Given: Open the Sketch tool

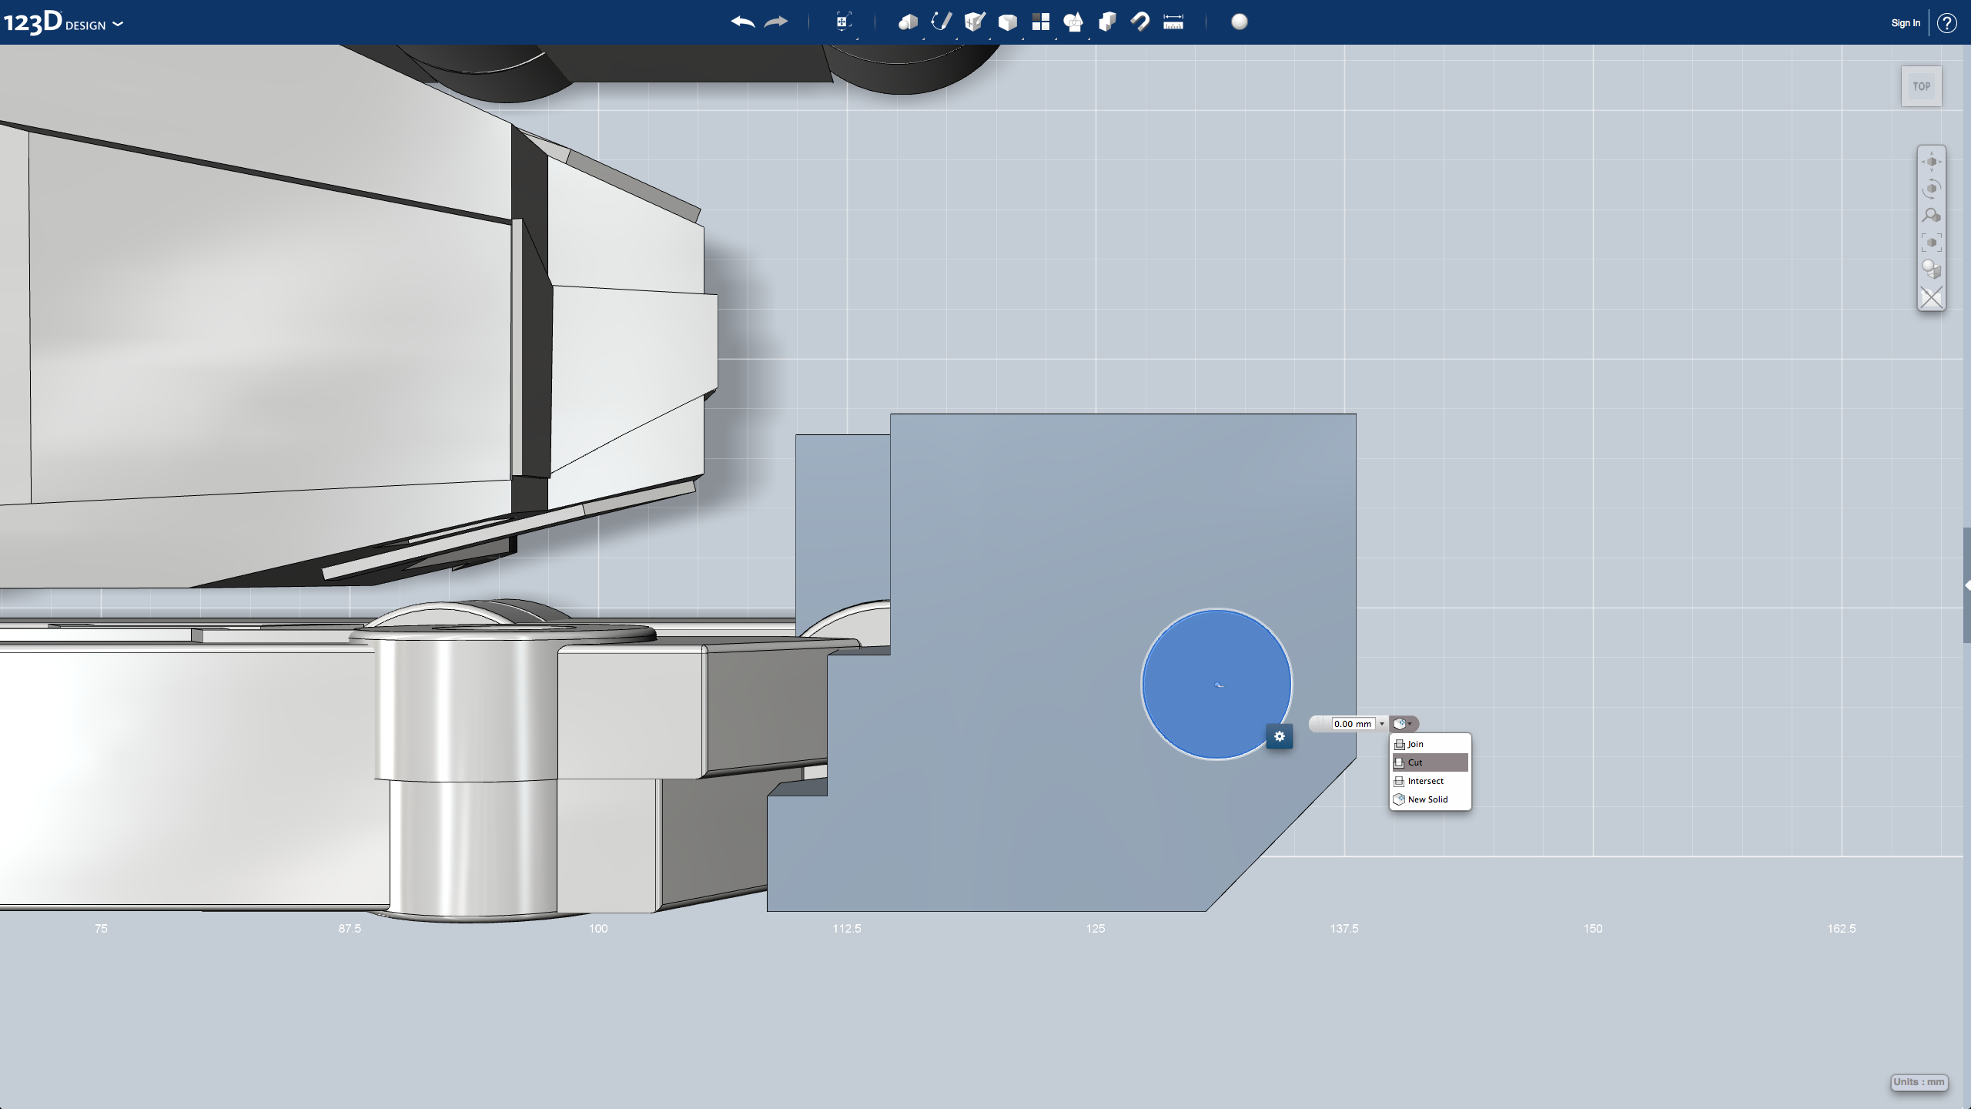Looking at the screenshot, I should coord(942,22).
